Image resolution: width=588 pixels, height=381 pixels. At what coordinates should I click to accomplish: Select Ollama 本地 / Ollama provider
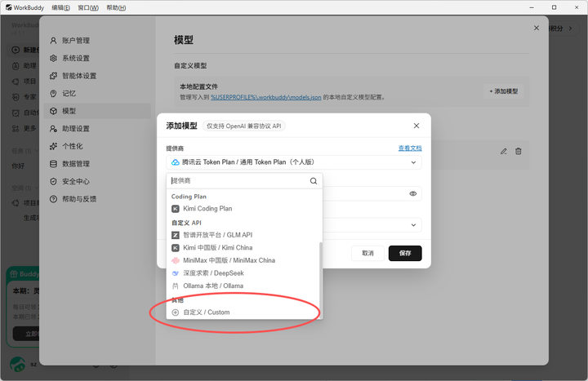click(243, 286)
